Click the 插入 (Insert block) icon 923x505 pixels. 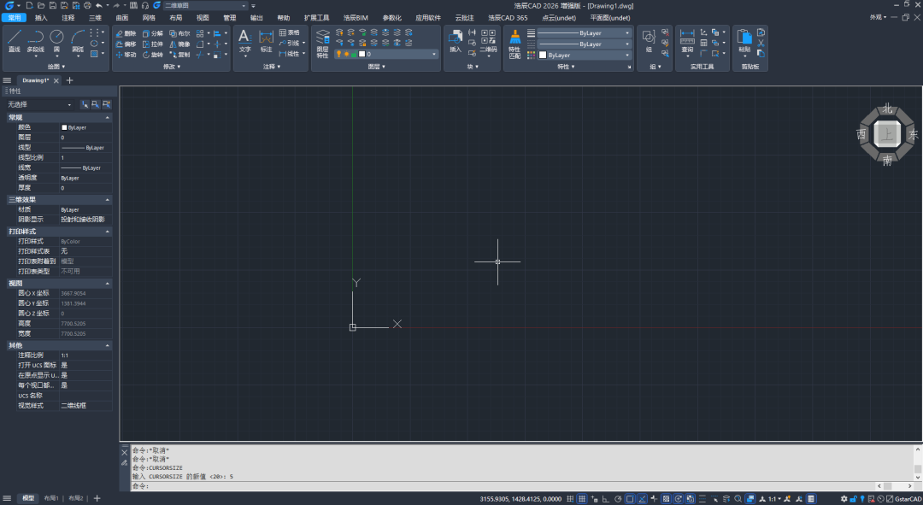tap(456, 41)
